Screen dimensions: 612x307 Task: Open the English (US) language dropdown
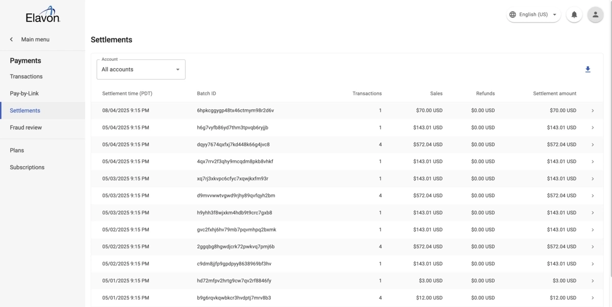pos(533,14)
